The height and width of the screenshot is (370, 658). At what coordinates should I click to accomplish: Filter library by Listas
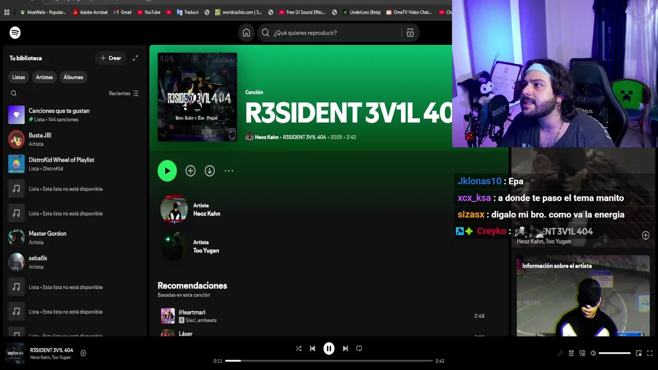pyautogui.click(x=19, y=77)
